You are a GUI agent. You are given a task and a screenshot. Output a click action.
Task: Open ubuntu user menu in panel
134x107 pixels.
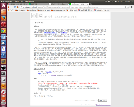tap(127, 1)
